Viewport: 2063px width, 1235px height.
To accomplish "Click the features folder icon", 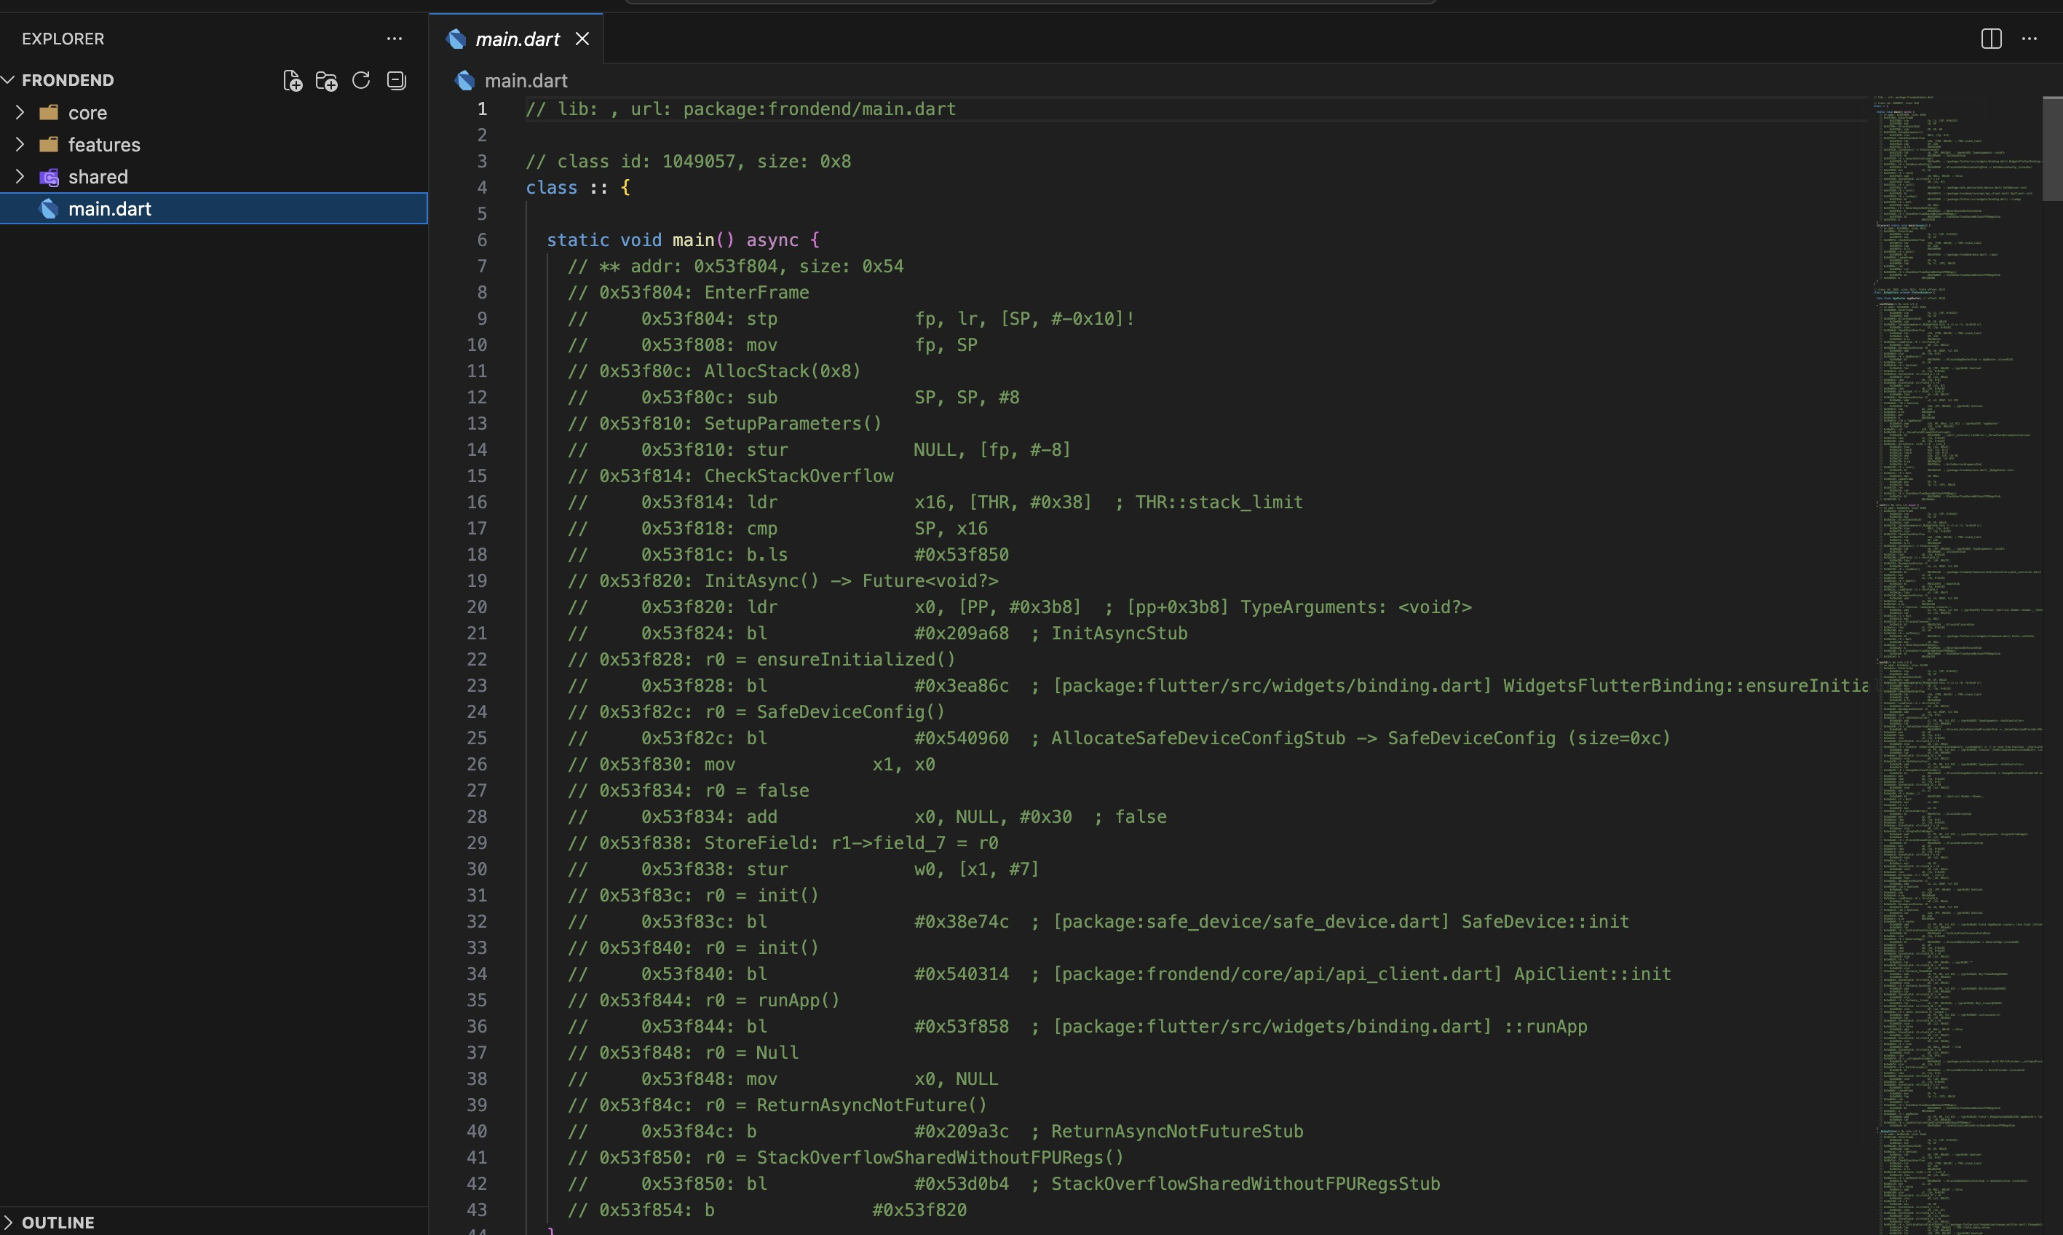I will [49, 144].
